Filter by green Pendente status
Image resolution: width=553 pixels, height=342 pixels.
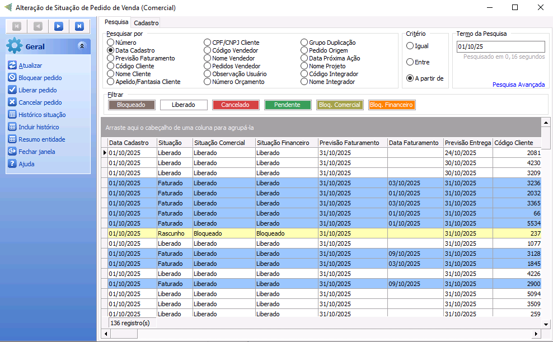287,105
